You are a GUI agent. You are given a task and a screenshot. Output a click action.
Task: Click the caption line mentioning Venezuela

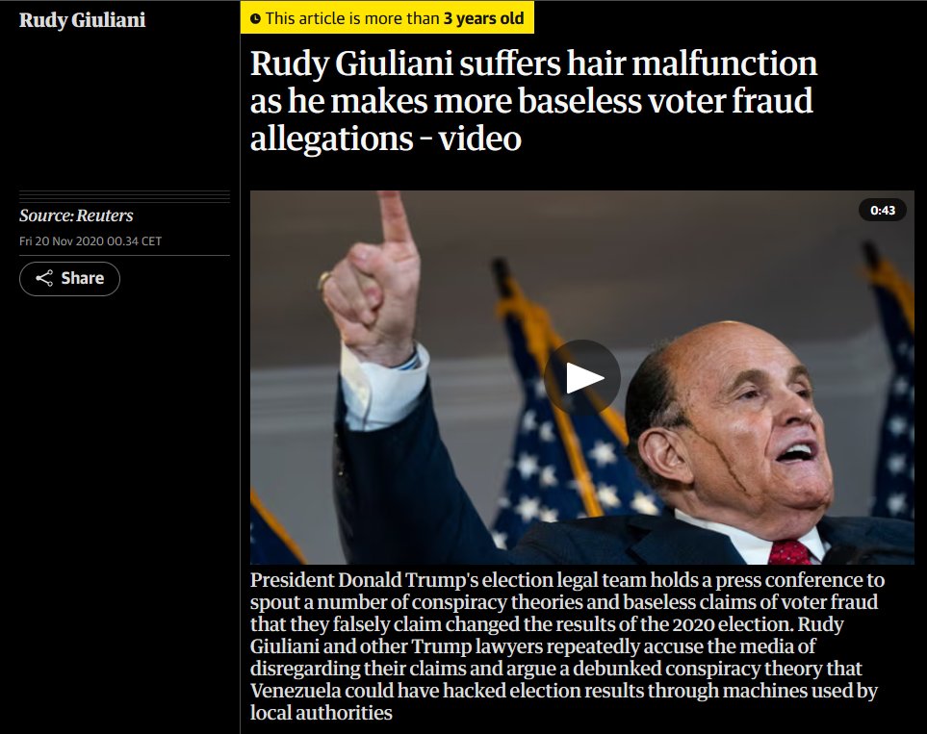(x=563, y=691)
